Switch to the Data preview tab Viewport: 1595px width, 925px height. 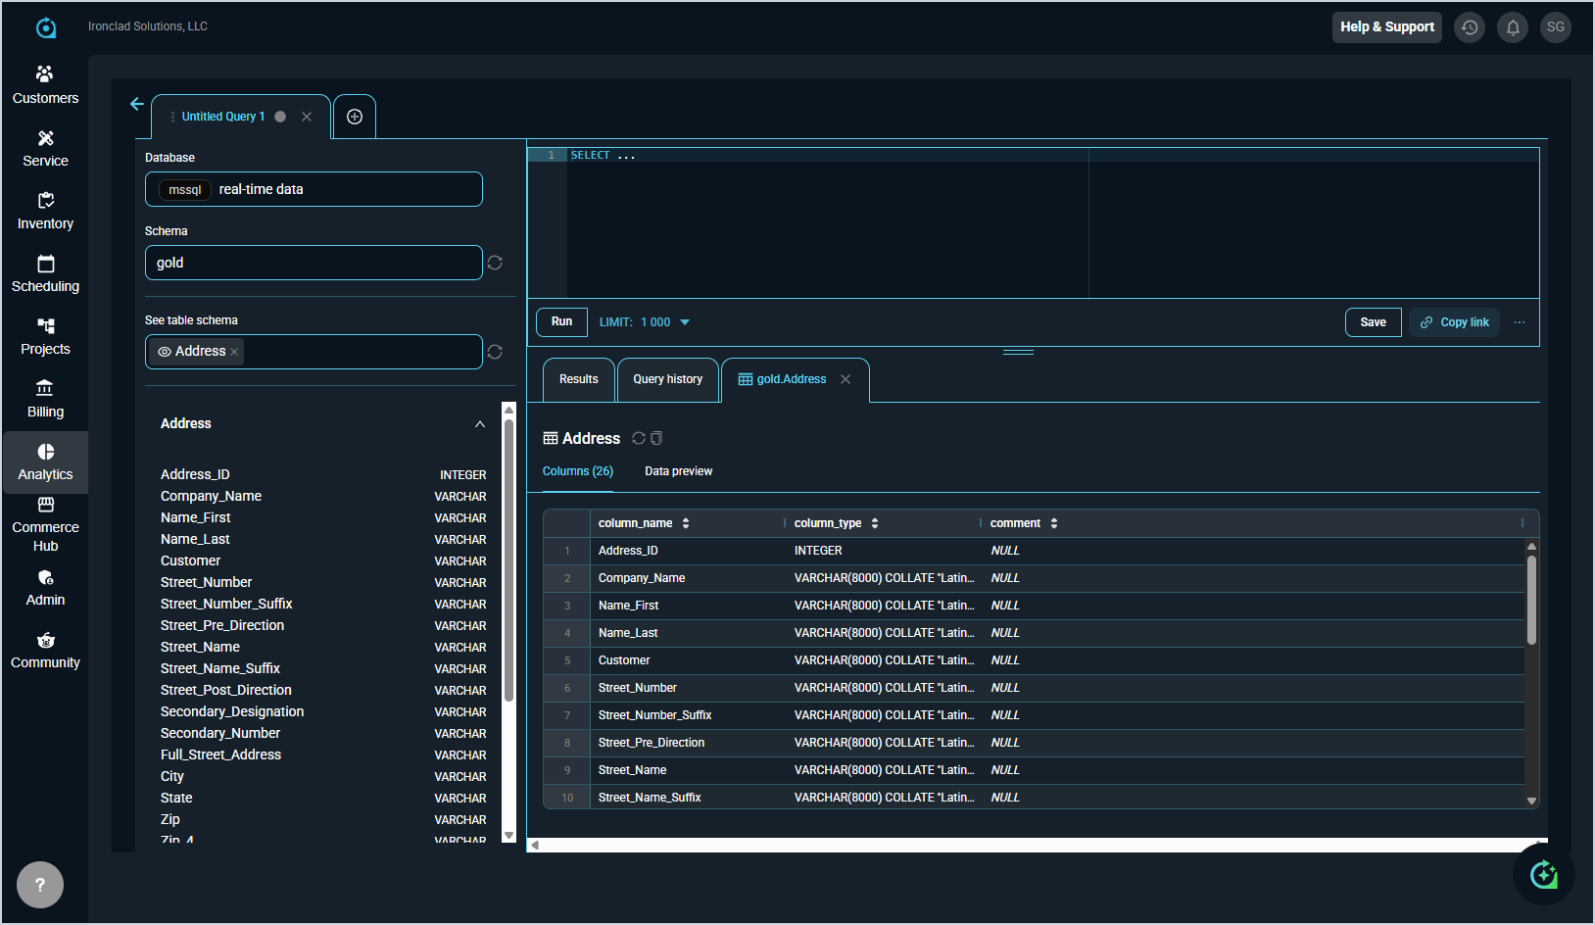point(678,471)
